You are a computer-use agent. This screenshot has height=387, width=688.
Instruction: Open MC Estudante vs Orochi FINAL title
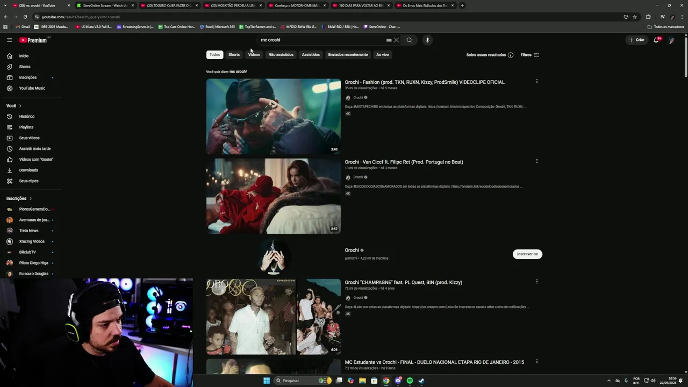pos(434,362)
